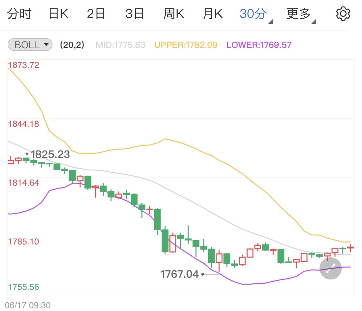Click the UPPER:1782.09 value
362x311 pixels.
click(x=186, y=45)
